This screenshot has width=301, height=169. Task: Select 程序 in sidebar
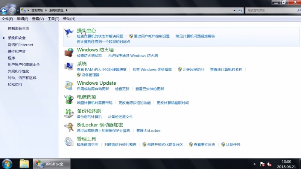pyautogui.click(x=11, y=58)
